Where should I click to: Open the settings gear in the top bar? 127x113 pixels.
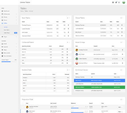[113, 2]
